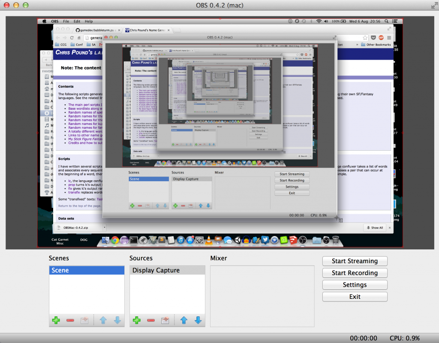Click the OBSMac-0.4.2.zip download item
The width and height of the screenshot is (439, 343).
(x=75, y=228)
